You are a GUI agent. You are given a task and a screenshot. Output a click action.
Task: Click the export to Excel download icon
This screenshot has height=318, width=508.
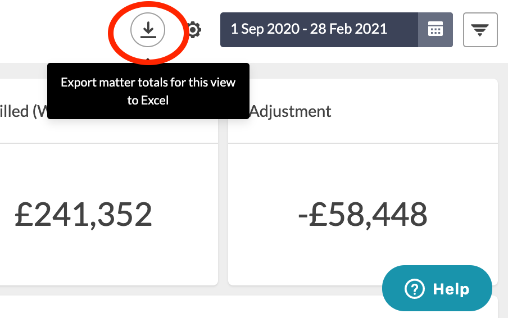tap(148, 30)
